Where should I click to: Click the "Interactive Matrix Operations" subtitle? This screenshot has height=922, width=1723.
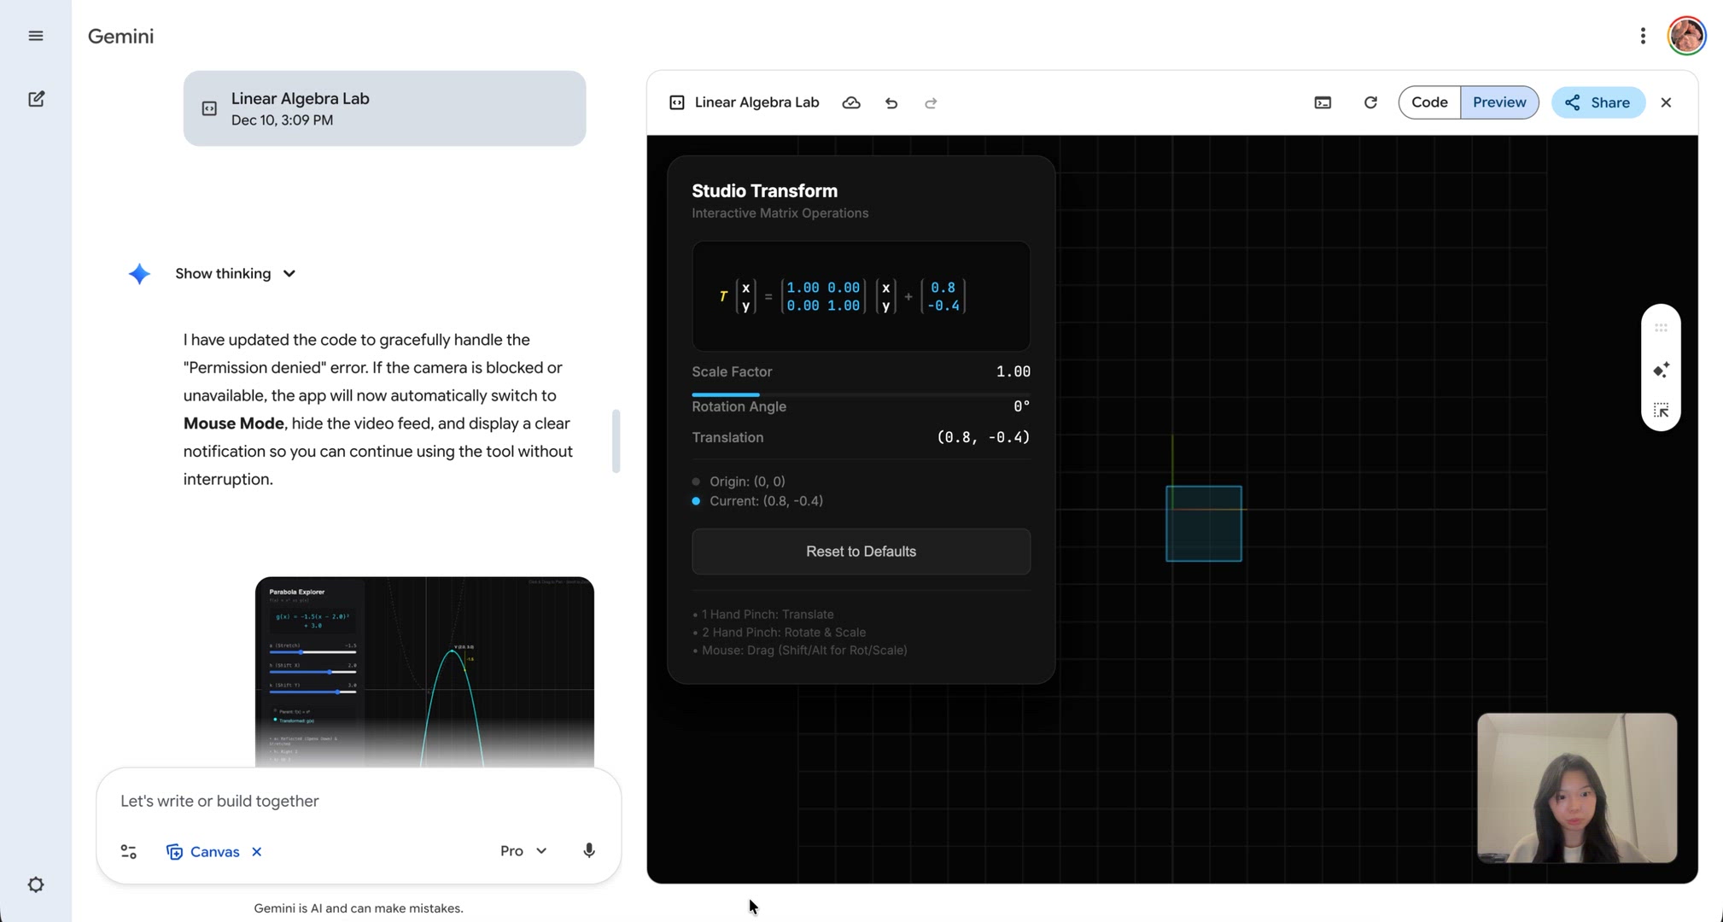pyautogui.click(x=780, y=213)
